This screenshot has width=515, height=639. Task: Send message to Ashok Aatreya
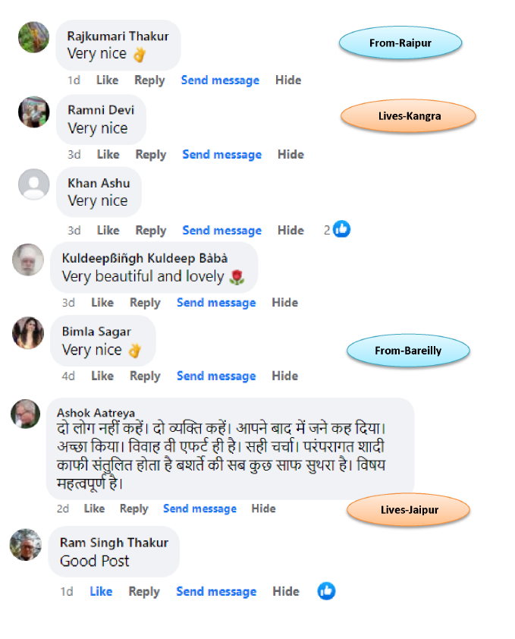click(x=199, y=508)
